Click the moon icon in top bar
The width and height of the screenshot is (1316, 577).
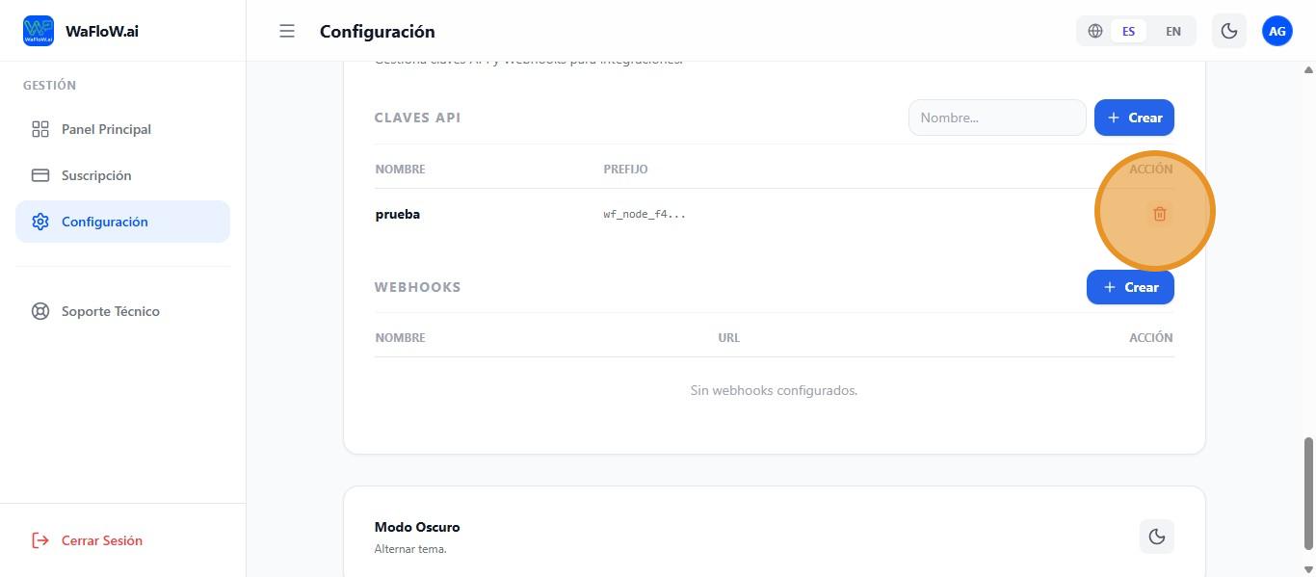click(1229, 31)
